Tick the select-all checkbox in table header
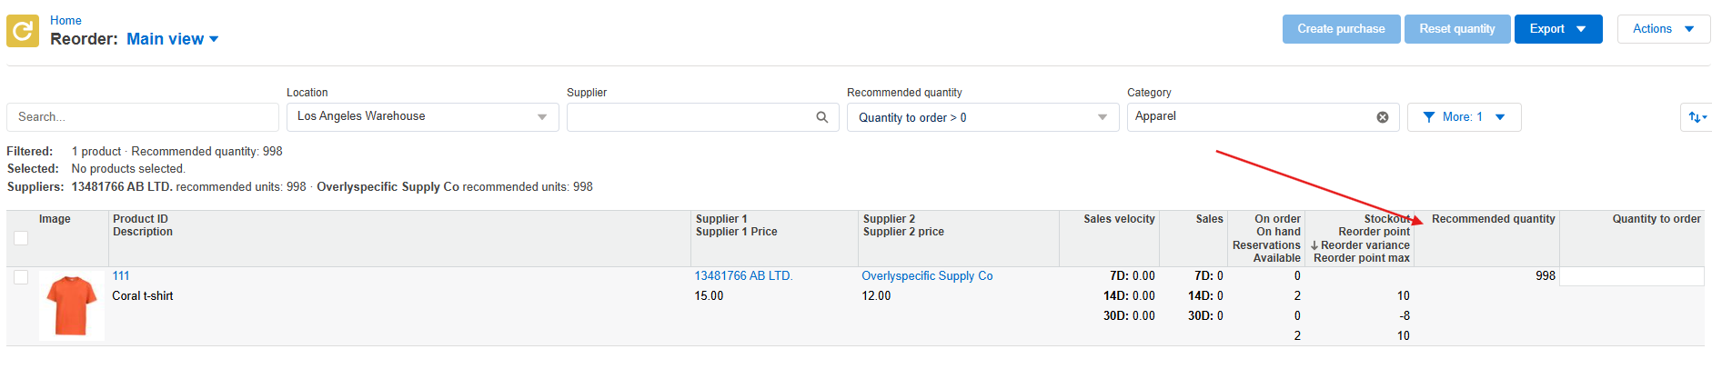The height and width of the screenshot is (379, 1712). (21, 238)
